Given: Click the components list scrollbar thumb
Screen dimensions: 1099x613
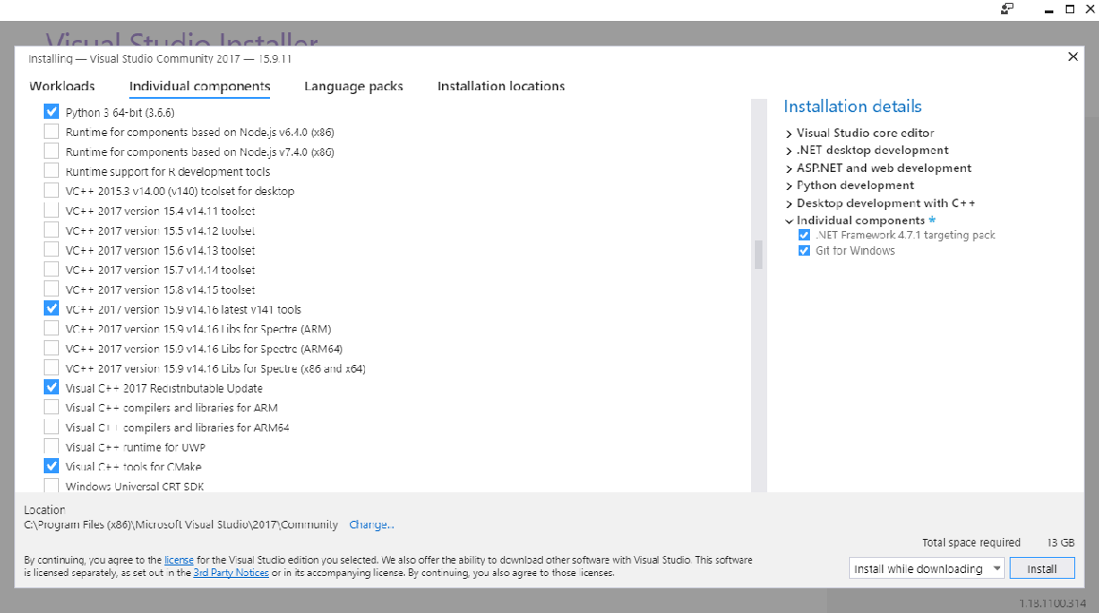Looking at the screenshot, I should [x=759, y=255].
